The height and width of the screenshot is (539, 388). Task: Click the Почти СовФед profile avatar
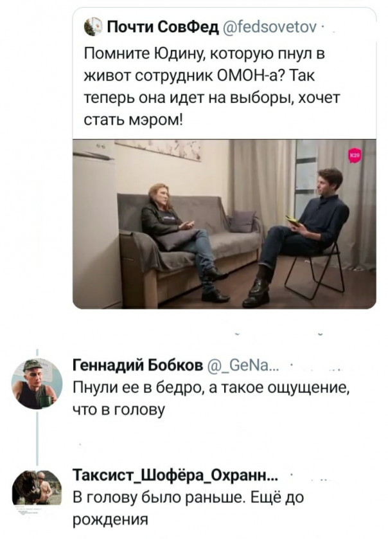(90, 26)
